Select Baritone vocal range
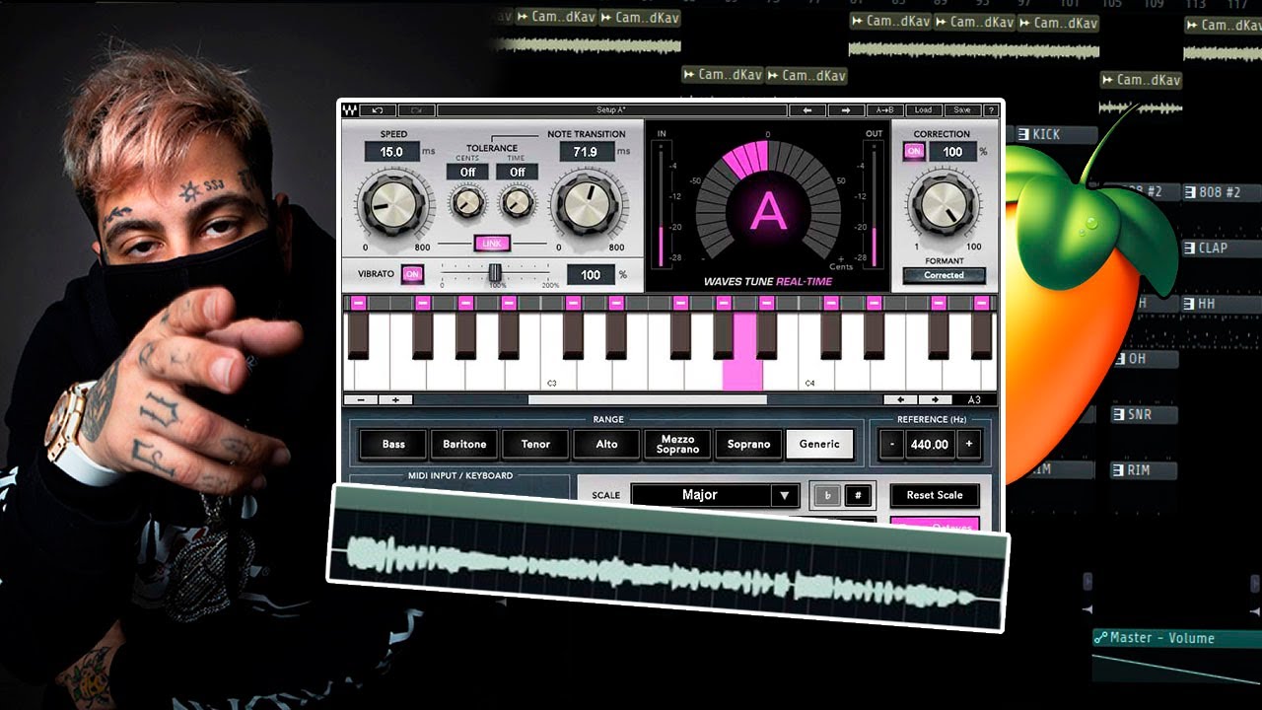Screen dimensions: 1262x710 point(464,445)
